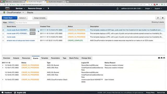Set the detail pane to the first layout icon
The image size is (167, 94).
pos(159,58)
